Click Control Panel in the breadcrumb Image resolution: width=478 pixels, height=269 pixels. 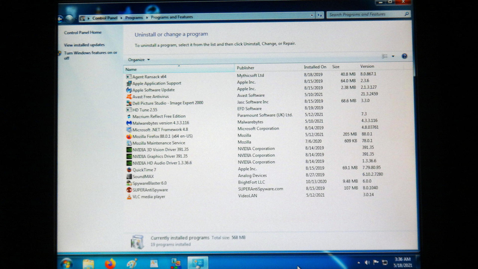[105, 18]
